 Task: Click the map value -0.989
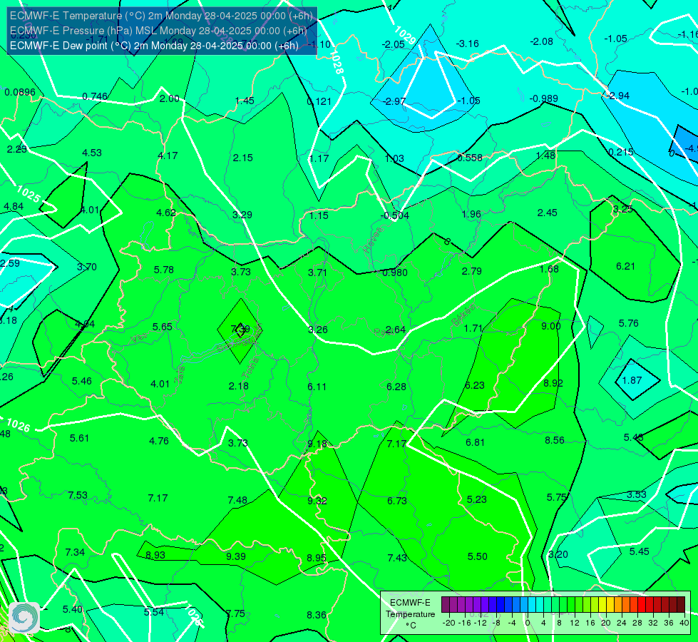click(544, 98)
